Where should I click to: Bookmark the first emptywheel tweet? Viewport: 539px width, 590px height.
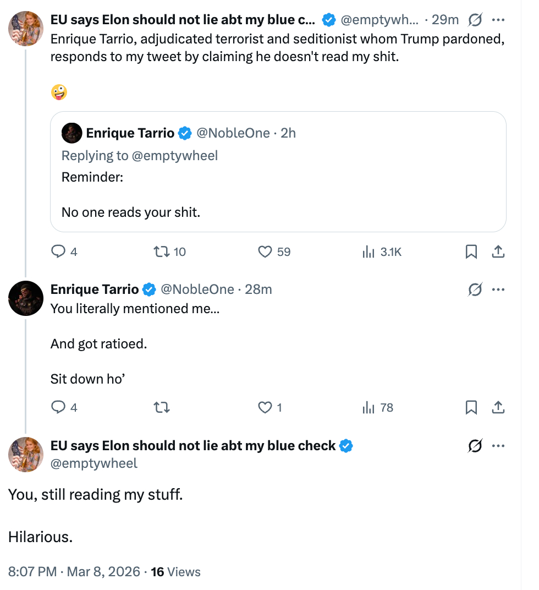(x=471, y=252)
